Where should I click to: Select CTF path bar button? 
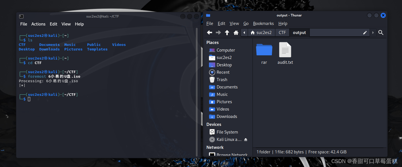(x=282, y=33)
